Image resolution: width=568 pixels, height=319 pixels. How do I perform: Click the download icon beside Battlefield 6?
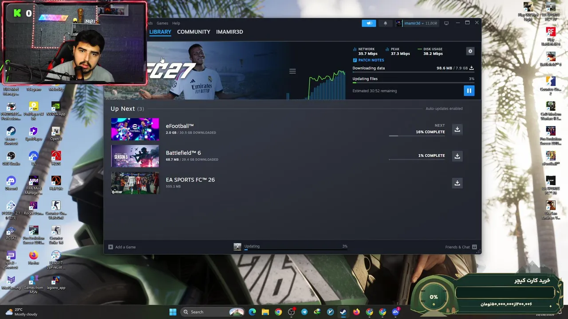(457, 156)
